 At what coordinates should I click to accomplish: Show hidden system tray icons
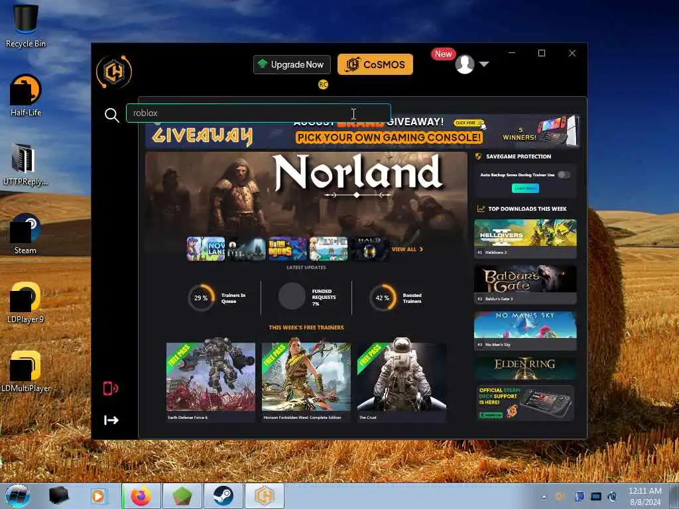click(544, 496)
